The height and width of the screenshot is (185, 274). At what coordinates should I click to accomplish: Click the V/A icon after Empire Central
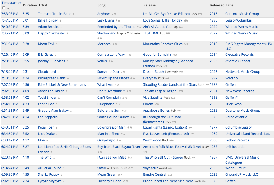coord(170,175)
